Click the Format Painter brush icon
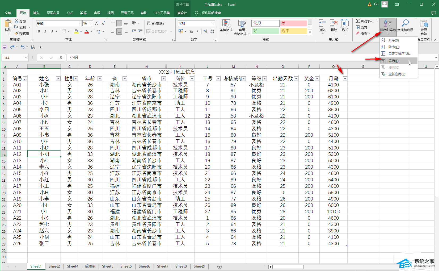The height and width of the screenshot is (271, 439). coord(17,33)
